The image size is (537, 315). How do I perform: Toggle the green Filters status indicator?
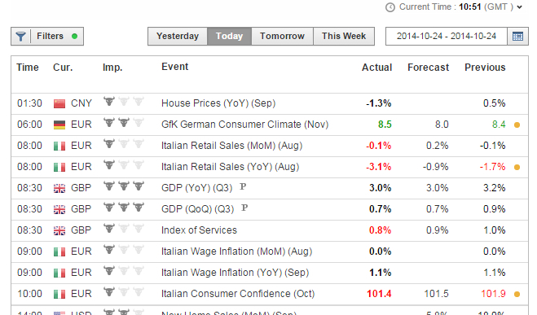[x=74, y=37]
